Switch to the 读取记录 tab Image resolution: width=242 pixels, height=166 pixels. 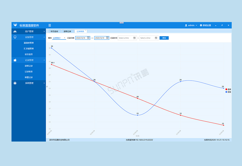(x=67, y=31)
